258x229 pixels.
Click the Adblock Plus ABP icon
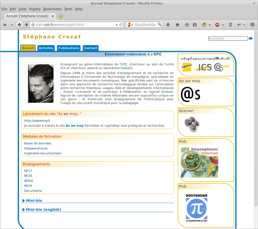pyautogui.click(x=217, y=25)
